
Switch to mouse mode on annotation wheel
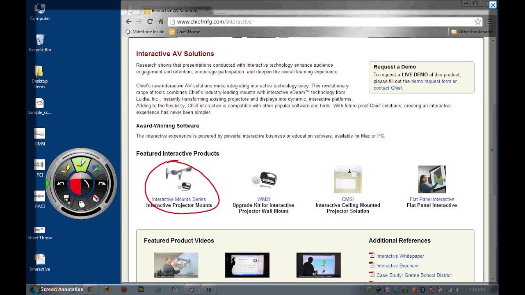tap(81, 204)
